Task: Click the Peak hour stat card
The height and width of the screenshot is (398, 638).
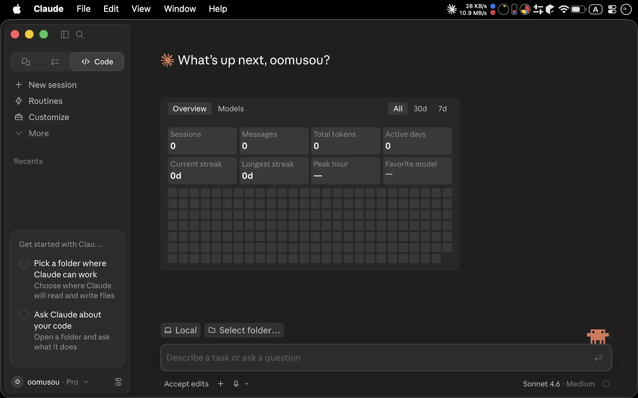Action: [345, 170]
